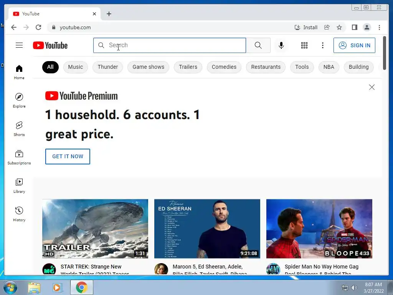
Task: Click Install app button in address bar
Action: (x=306, y=27)
